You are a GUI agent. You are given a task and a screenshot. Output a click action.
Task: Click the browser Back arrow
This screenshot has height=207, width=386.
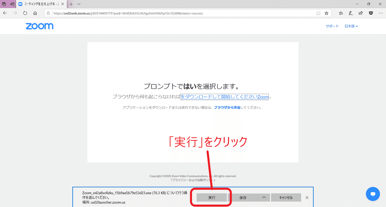pos(5,13)
